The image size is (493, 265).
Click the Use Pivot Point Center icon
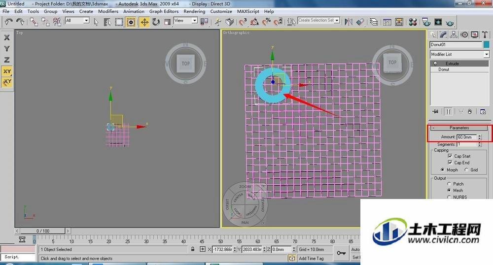tap(205, 22)
